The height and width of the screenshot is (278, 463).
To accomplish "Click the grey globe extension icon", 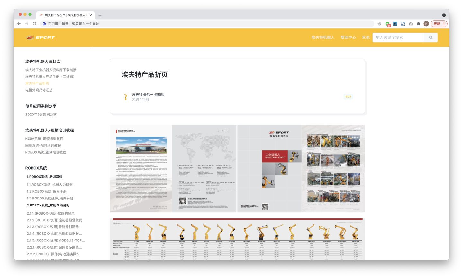I will tap(379, 24).
